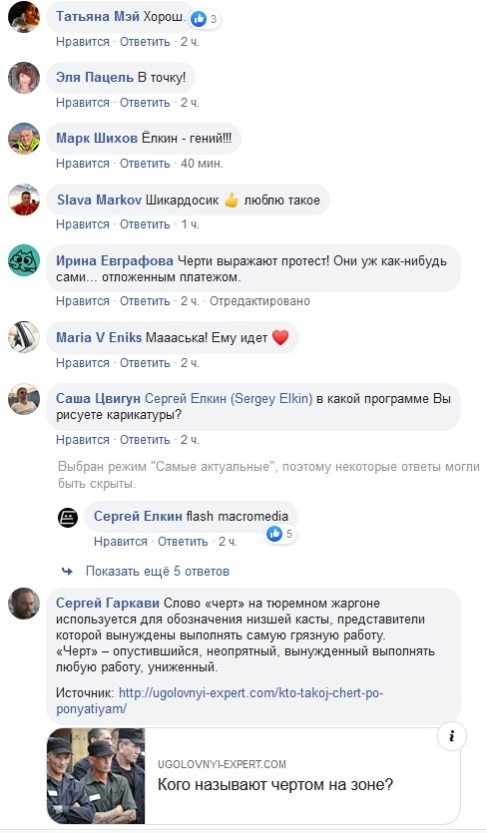Toggle Нравится under the flash macromedia reply
This screenshot has height=833, width=486.
121,542
